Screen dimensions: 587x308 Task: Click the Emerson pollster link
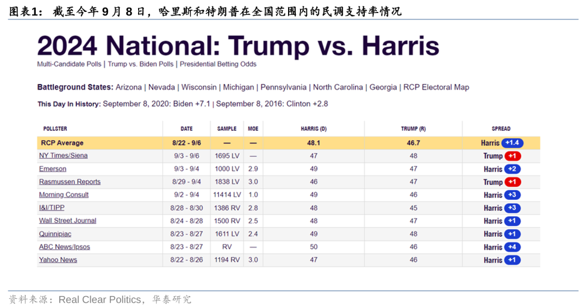pyautogui.click(x=53, y=169)
